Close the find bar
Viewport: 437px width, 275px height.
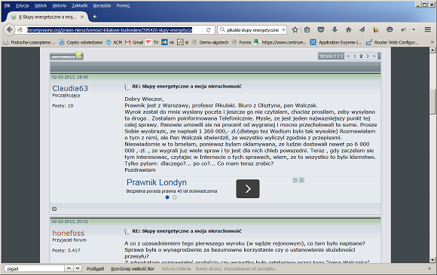pos(429,268)
